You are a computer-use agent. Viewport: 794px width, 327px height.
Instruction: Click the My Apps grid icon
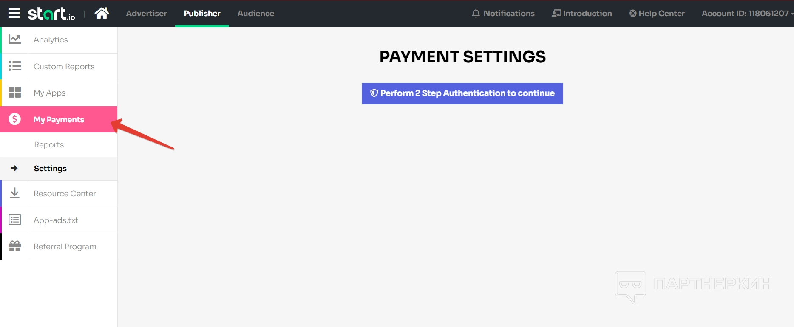point(15,93)
